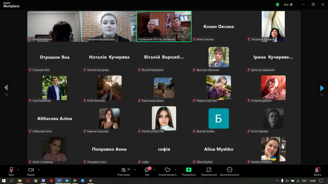Screen dimensions: 328x184
Task: Open Settings gear from the taskbar
Action: (x=90, y=181)
